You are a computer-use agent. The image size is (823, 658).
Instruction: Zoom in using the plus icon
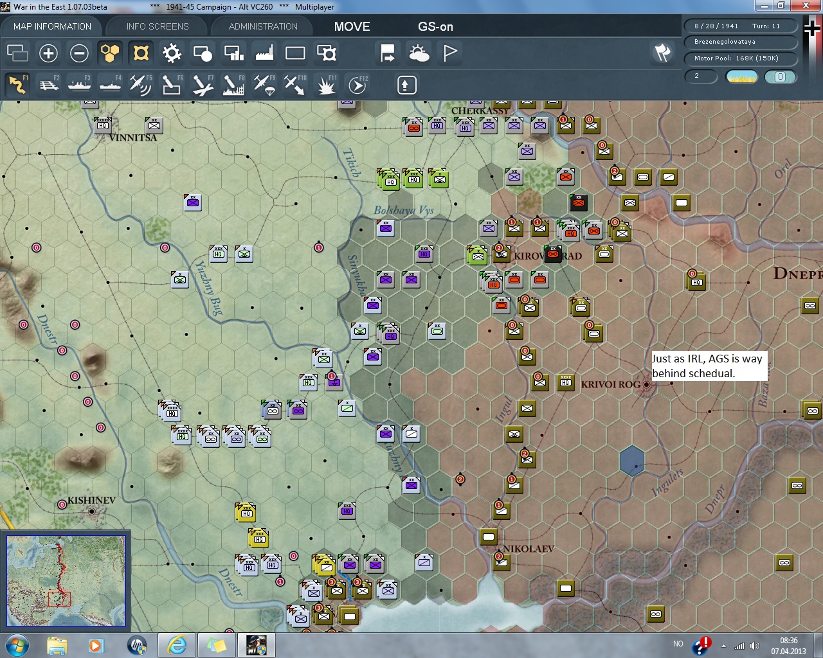(48, 53)
